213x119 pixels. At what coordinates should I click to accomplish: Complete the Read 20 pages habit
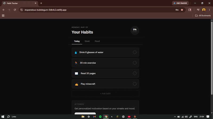coord(135,73)
